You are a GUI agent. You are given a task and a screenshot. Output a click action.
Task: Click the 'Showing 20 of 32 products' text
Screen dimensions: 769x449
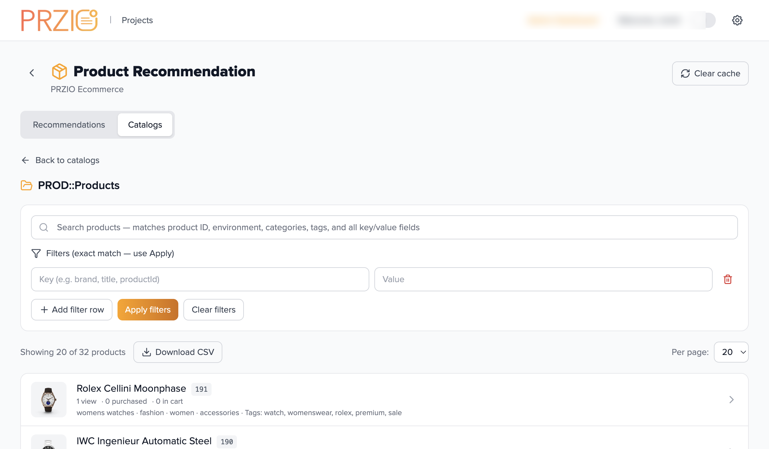pyautogui.click(x=73, y=352)
